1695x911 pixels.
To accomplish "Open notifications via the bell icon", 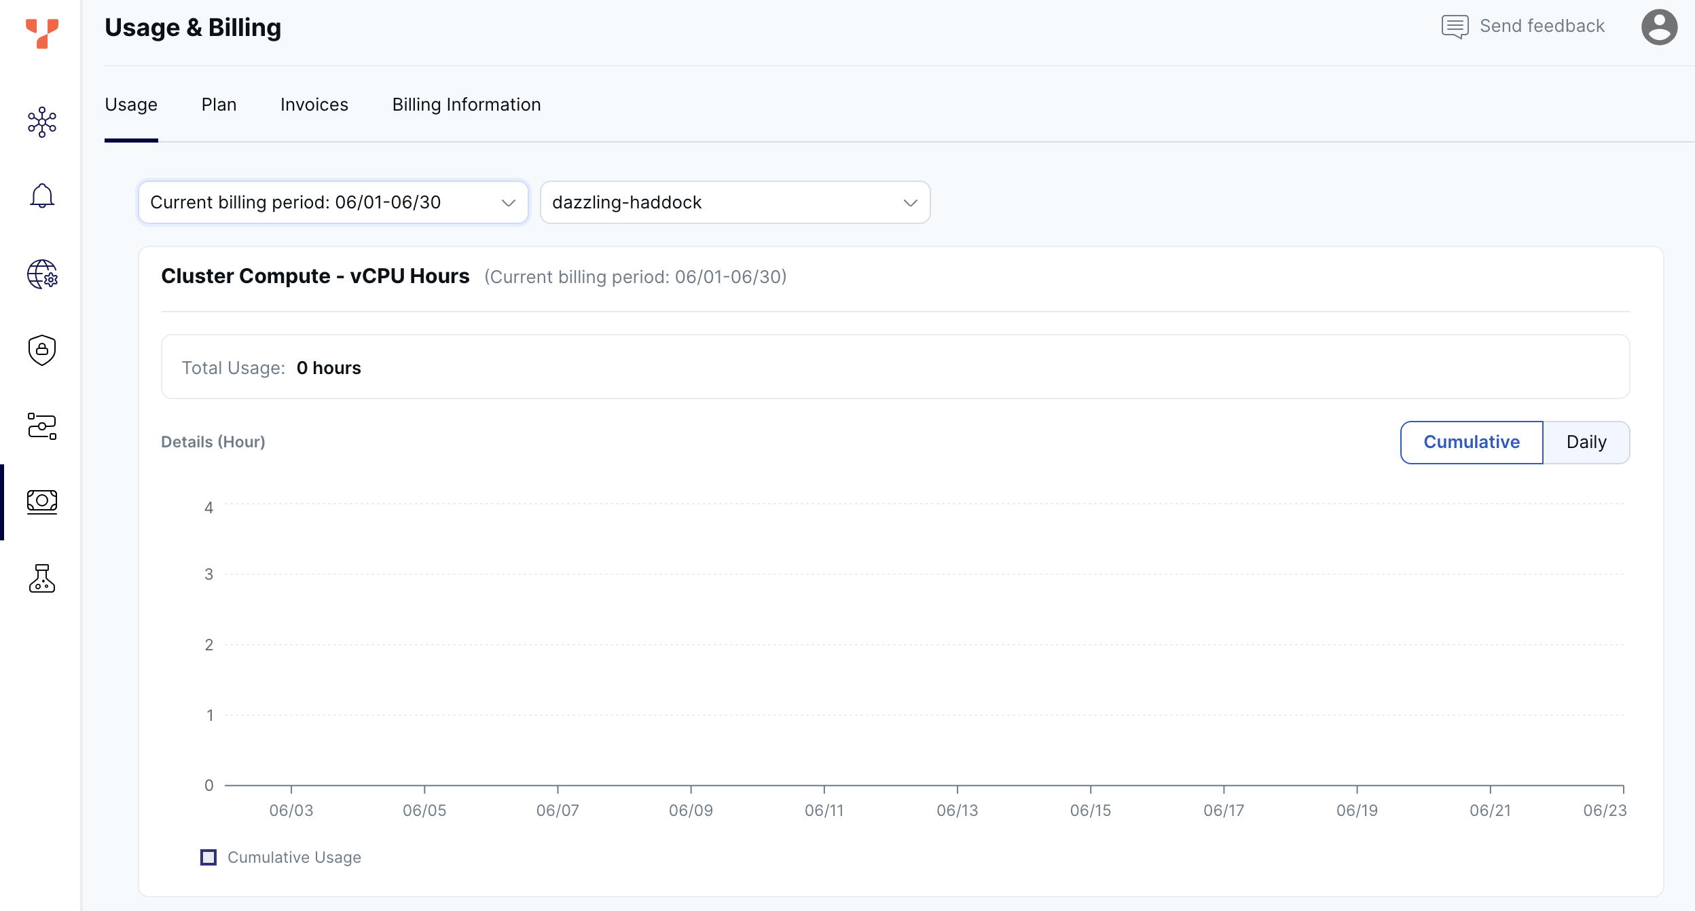I will [x=42, y=196].
